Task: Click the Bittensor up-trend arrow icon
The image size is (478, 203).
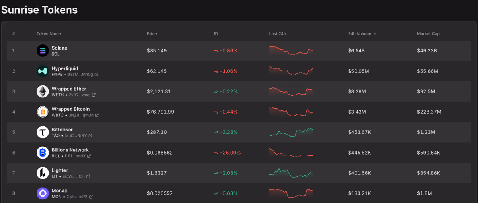Action: (x=216, y=132)
